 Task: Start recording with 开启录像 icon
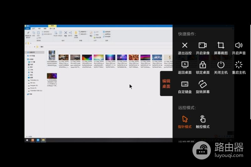[203, 46]
